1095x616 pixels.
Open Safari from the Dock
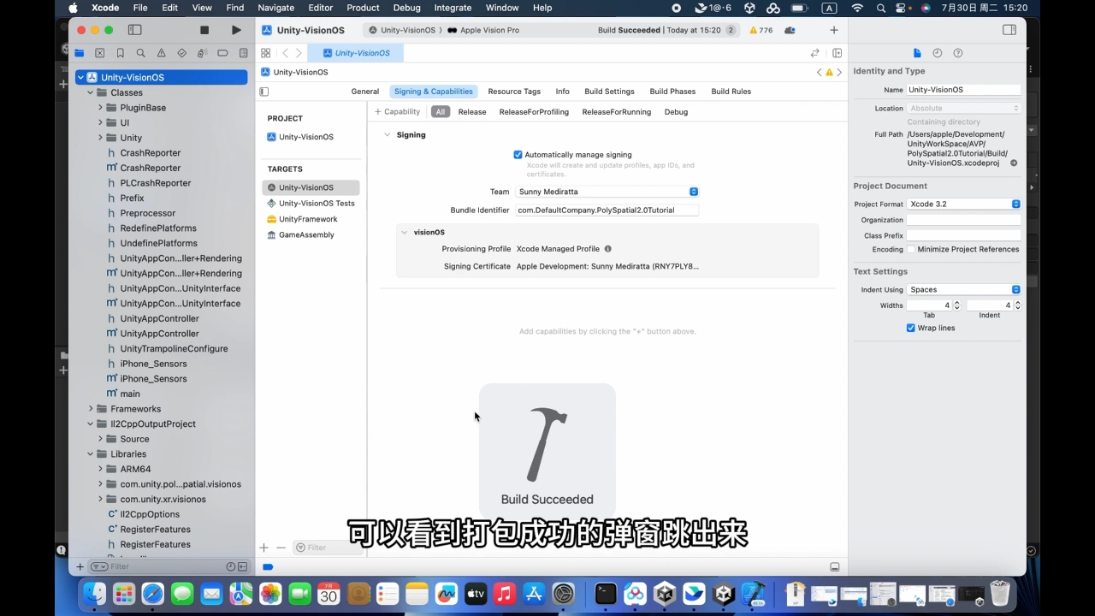pyautogui.click(x=153, y=593)
